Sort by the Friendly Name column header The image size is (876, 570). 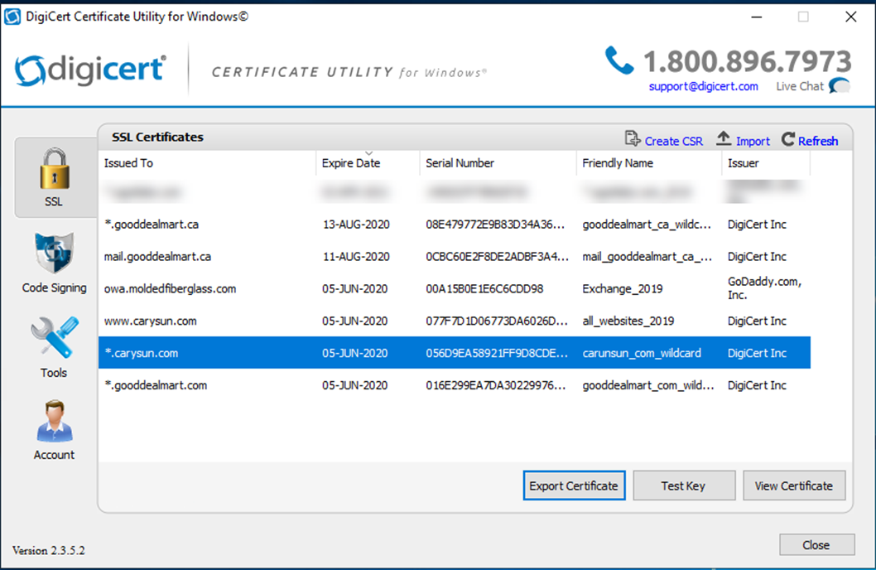tap(648, 163)
